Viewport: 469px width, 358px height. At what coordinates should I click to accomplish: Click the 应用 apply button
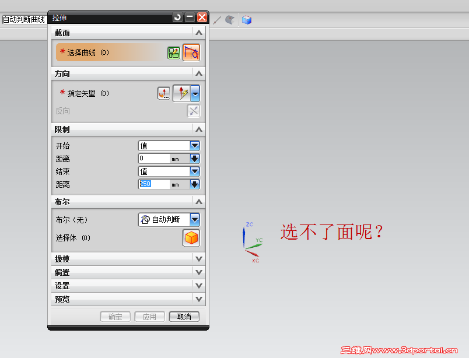click(x=150, y=316)
